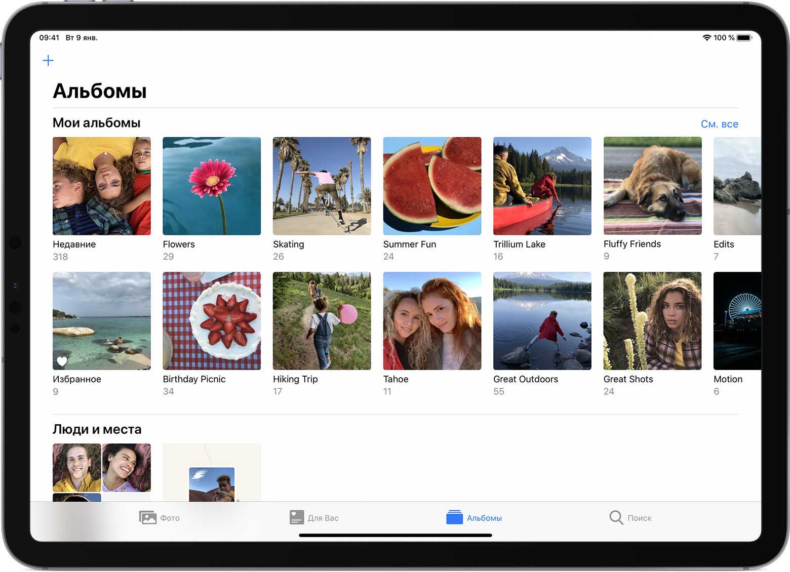Open the Skating album
This screenshot has height=572, width=790.
click(322, 186)
